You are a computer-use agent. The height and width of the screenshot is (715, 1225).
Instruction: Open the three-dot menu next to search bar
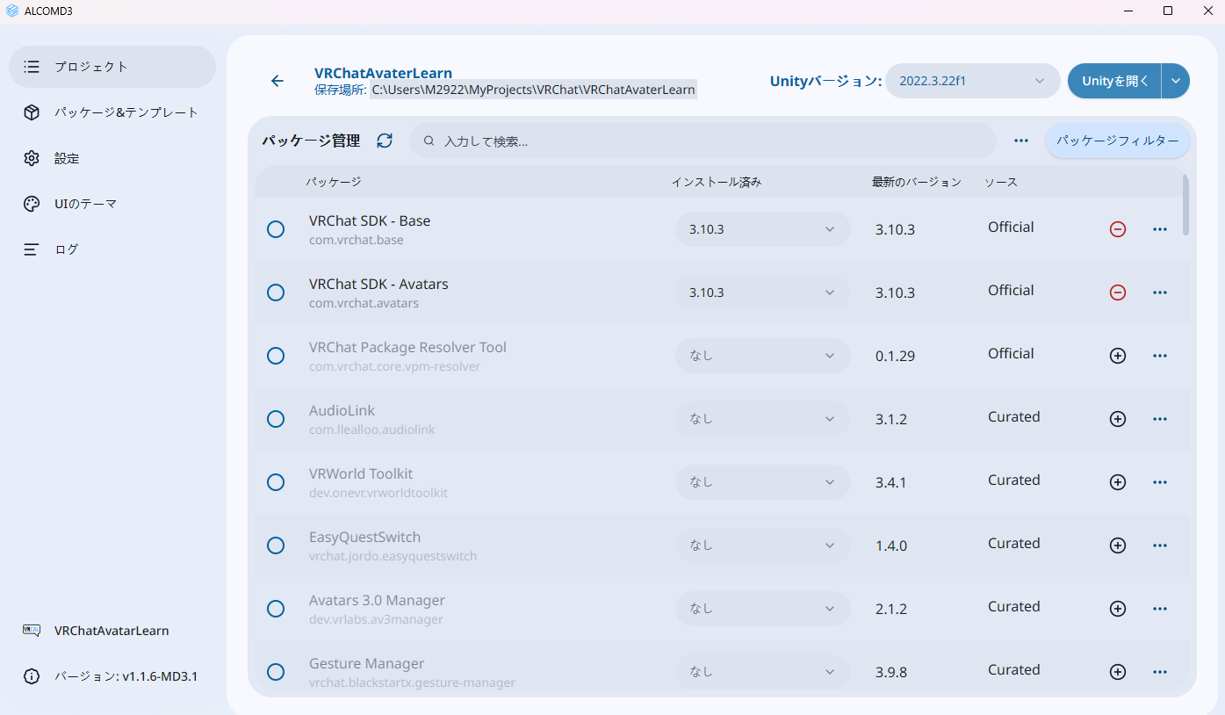(x=1021, y=141)
